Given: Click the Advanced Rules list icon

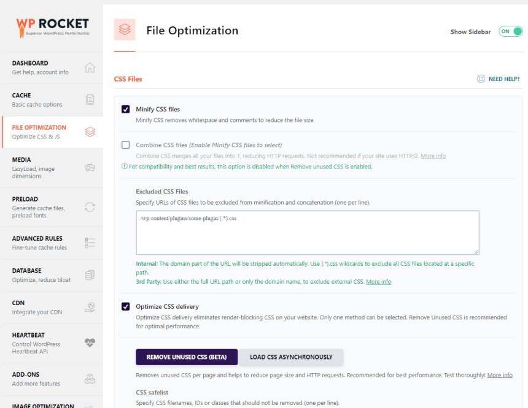Looking at the screenshot, I should (90, 243).
